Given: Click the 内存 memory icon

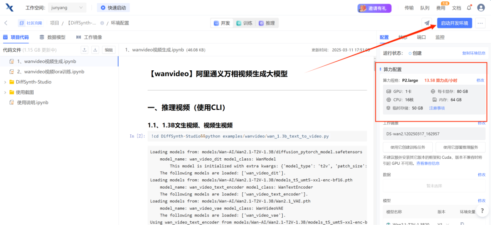Looking at the screenshot, I should [434, 100].
